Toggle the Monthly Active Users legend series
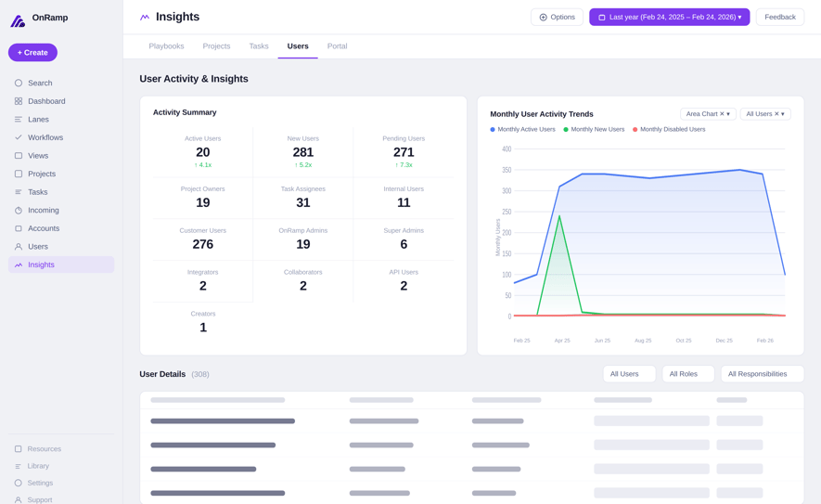The image size is (821, 504). (522, 129)
